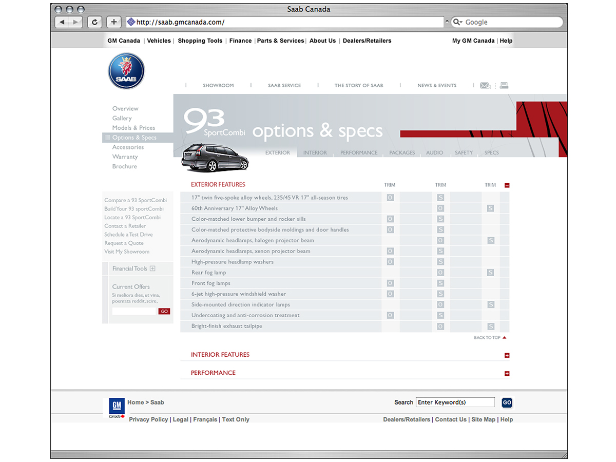Click Compare a 93 SportCombi link

[x=136, y=200]
